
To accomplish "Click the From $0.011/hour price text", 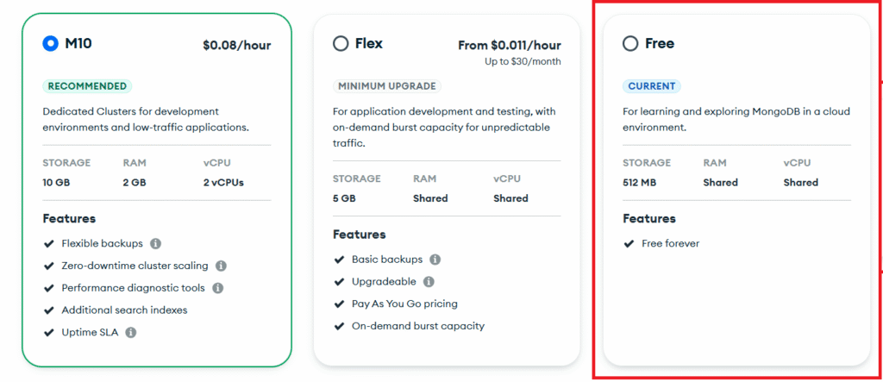I will point(510,45).
